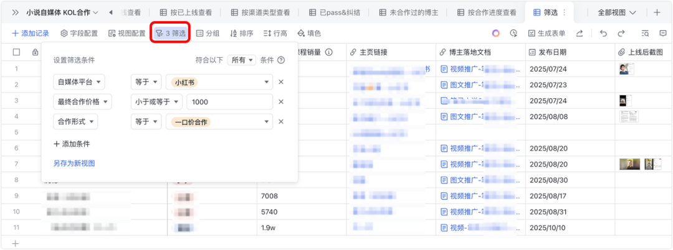Undo the last action
The height and width of the screenshot is (250, 673).
click(x=603, y=33)
